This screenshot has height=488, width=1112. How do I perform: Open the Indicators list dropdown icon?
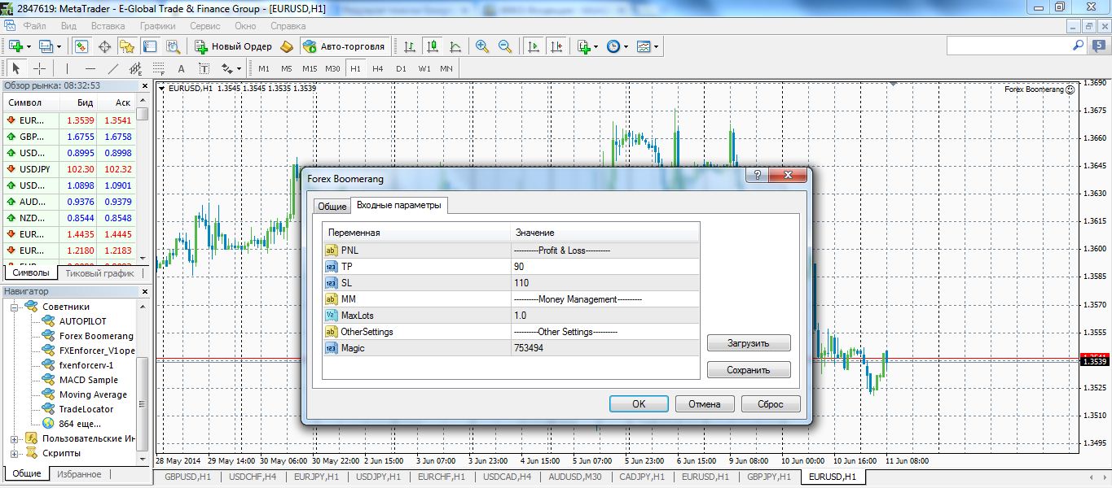[x=587, y=46]
